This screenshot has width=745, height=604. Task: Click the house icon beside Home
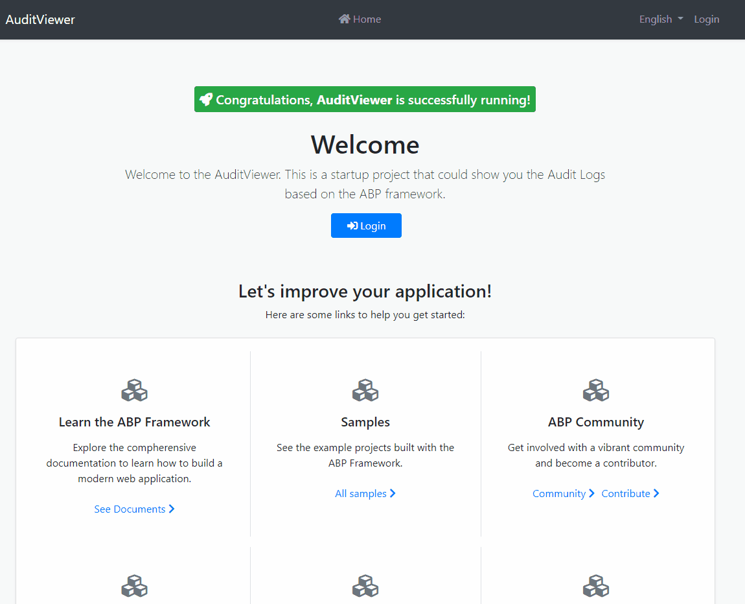click(345, 19)
